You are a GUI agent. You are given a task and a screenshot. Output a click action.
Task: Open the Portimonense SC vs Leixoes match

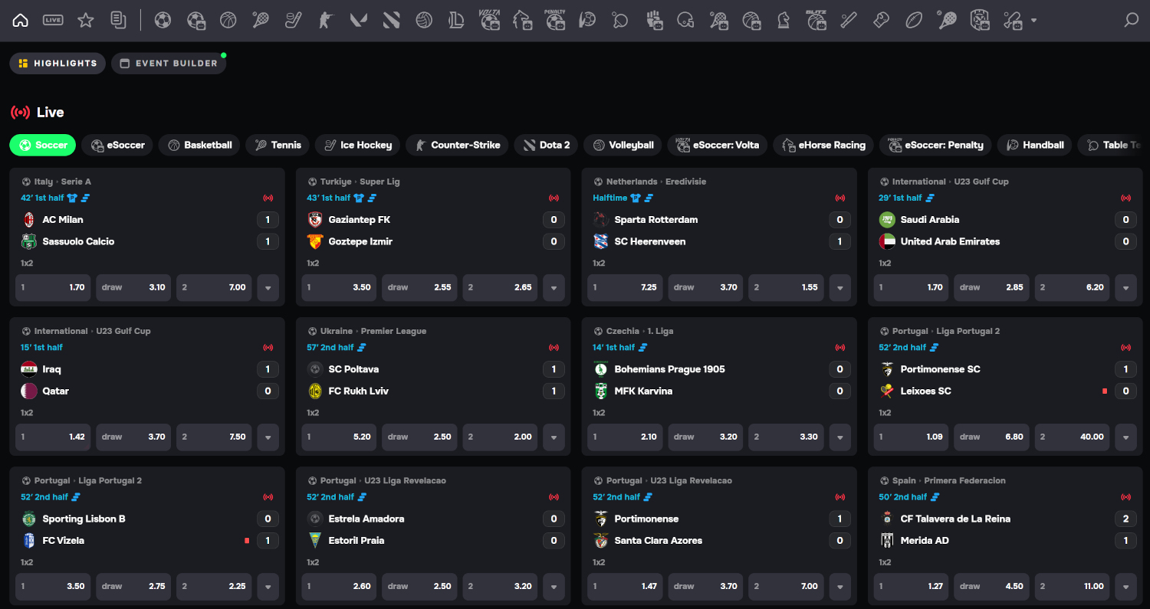(940, 369)
